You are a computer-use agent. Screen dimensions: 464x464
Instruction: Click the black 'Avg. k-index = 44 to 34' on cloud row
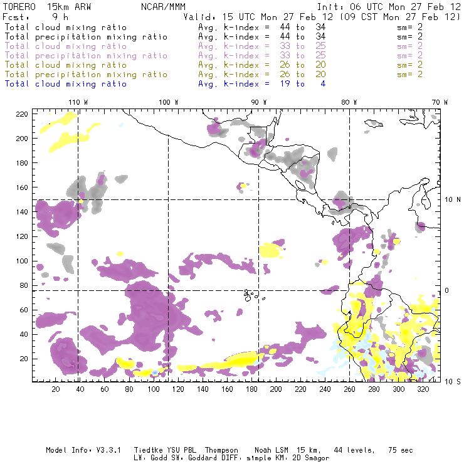[x=262, y=27]
